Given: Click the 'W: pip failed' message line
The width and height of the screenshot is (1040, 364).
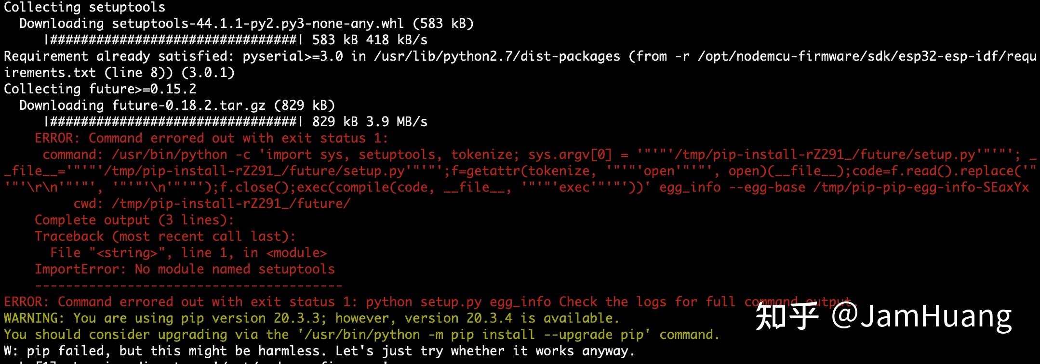Looking at the screenshot, I should tap(319, 351).
